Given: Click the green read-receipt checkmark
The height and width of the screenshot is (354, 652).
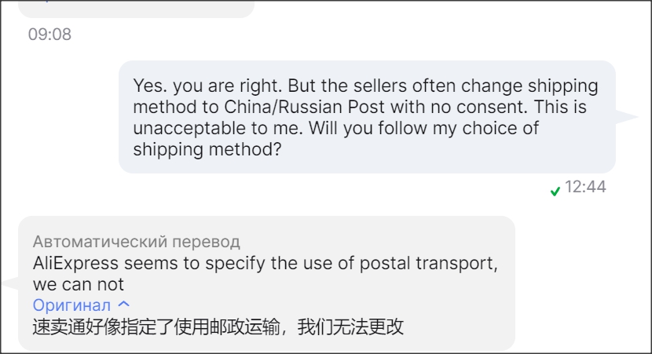Looking at the screenshot, I should click(x=555, y=190).
